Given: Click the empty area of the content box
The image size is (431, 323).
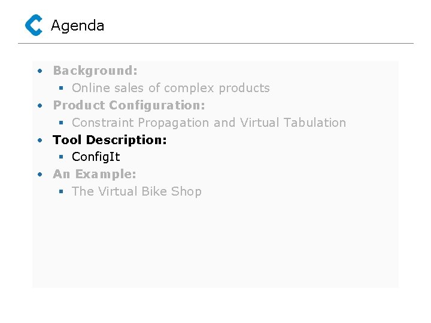Looking at the screenshot, I should (x=215, y=242).
